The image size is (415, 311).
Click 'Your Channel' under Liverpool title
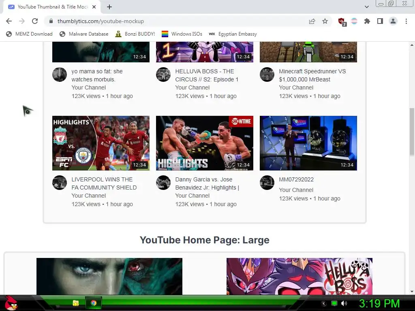tap(88, 196)
